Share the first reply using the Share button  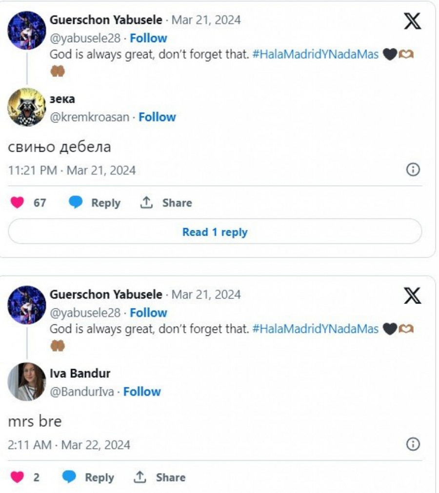(x=166, y=203)
